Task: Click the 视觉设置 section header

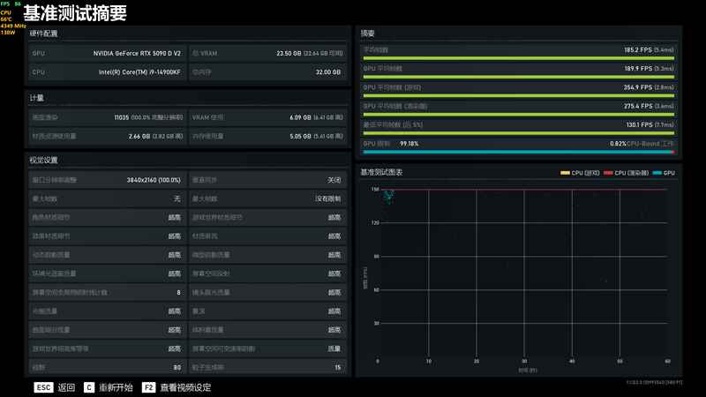Action: point(43,160)
